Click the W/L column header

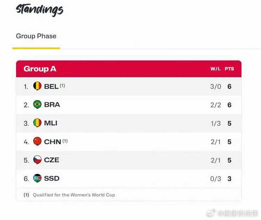coord(215,69)
